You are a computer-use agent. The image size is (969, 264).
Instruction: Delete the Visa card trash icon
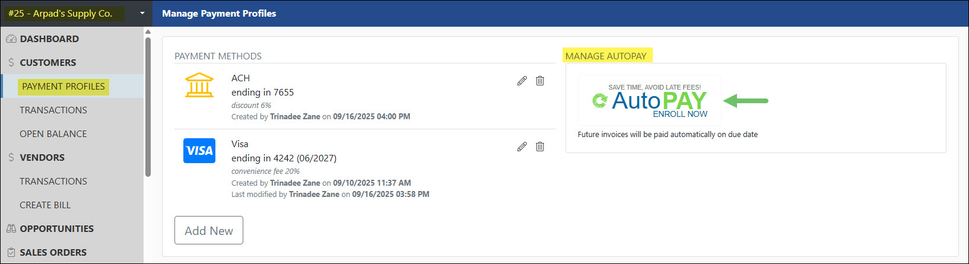coord(540,147)
